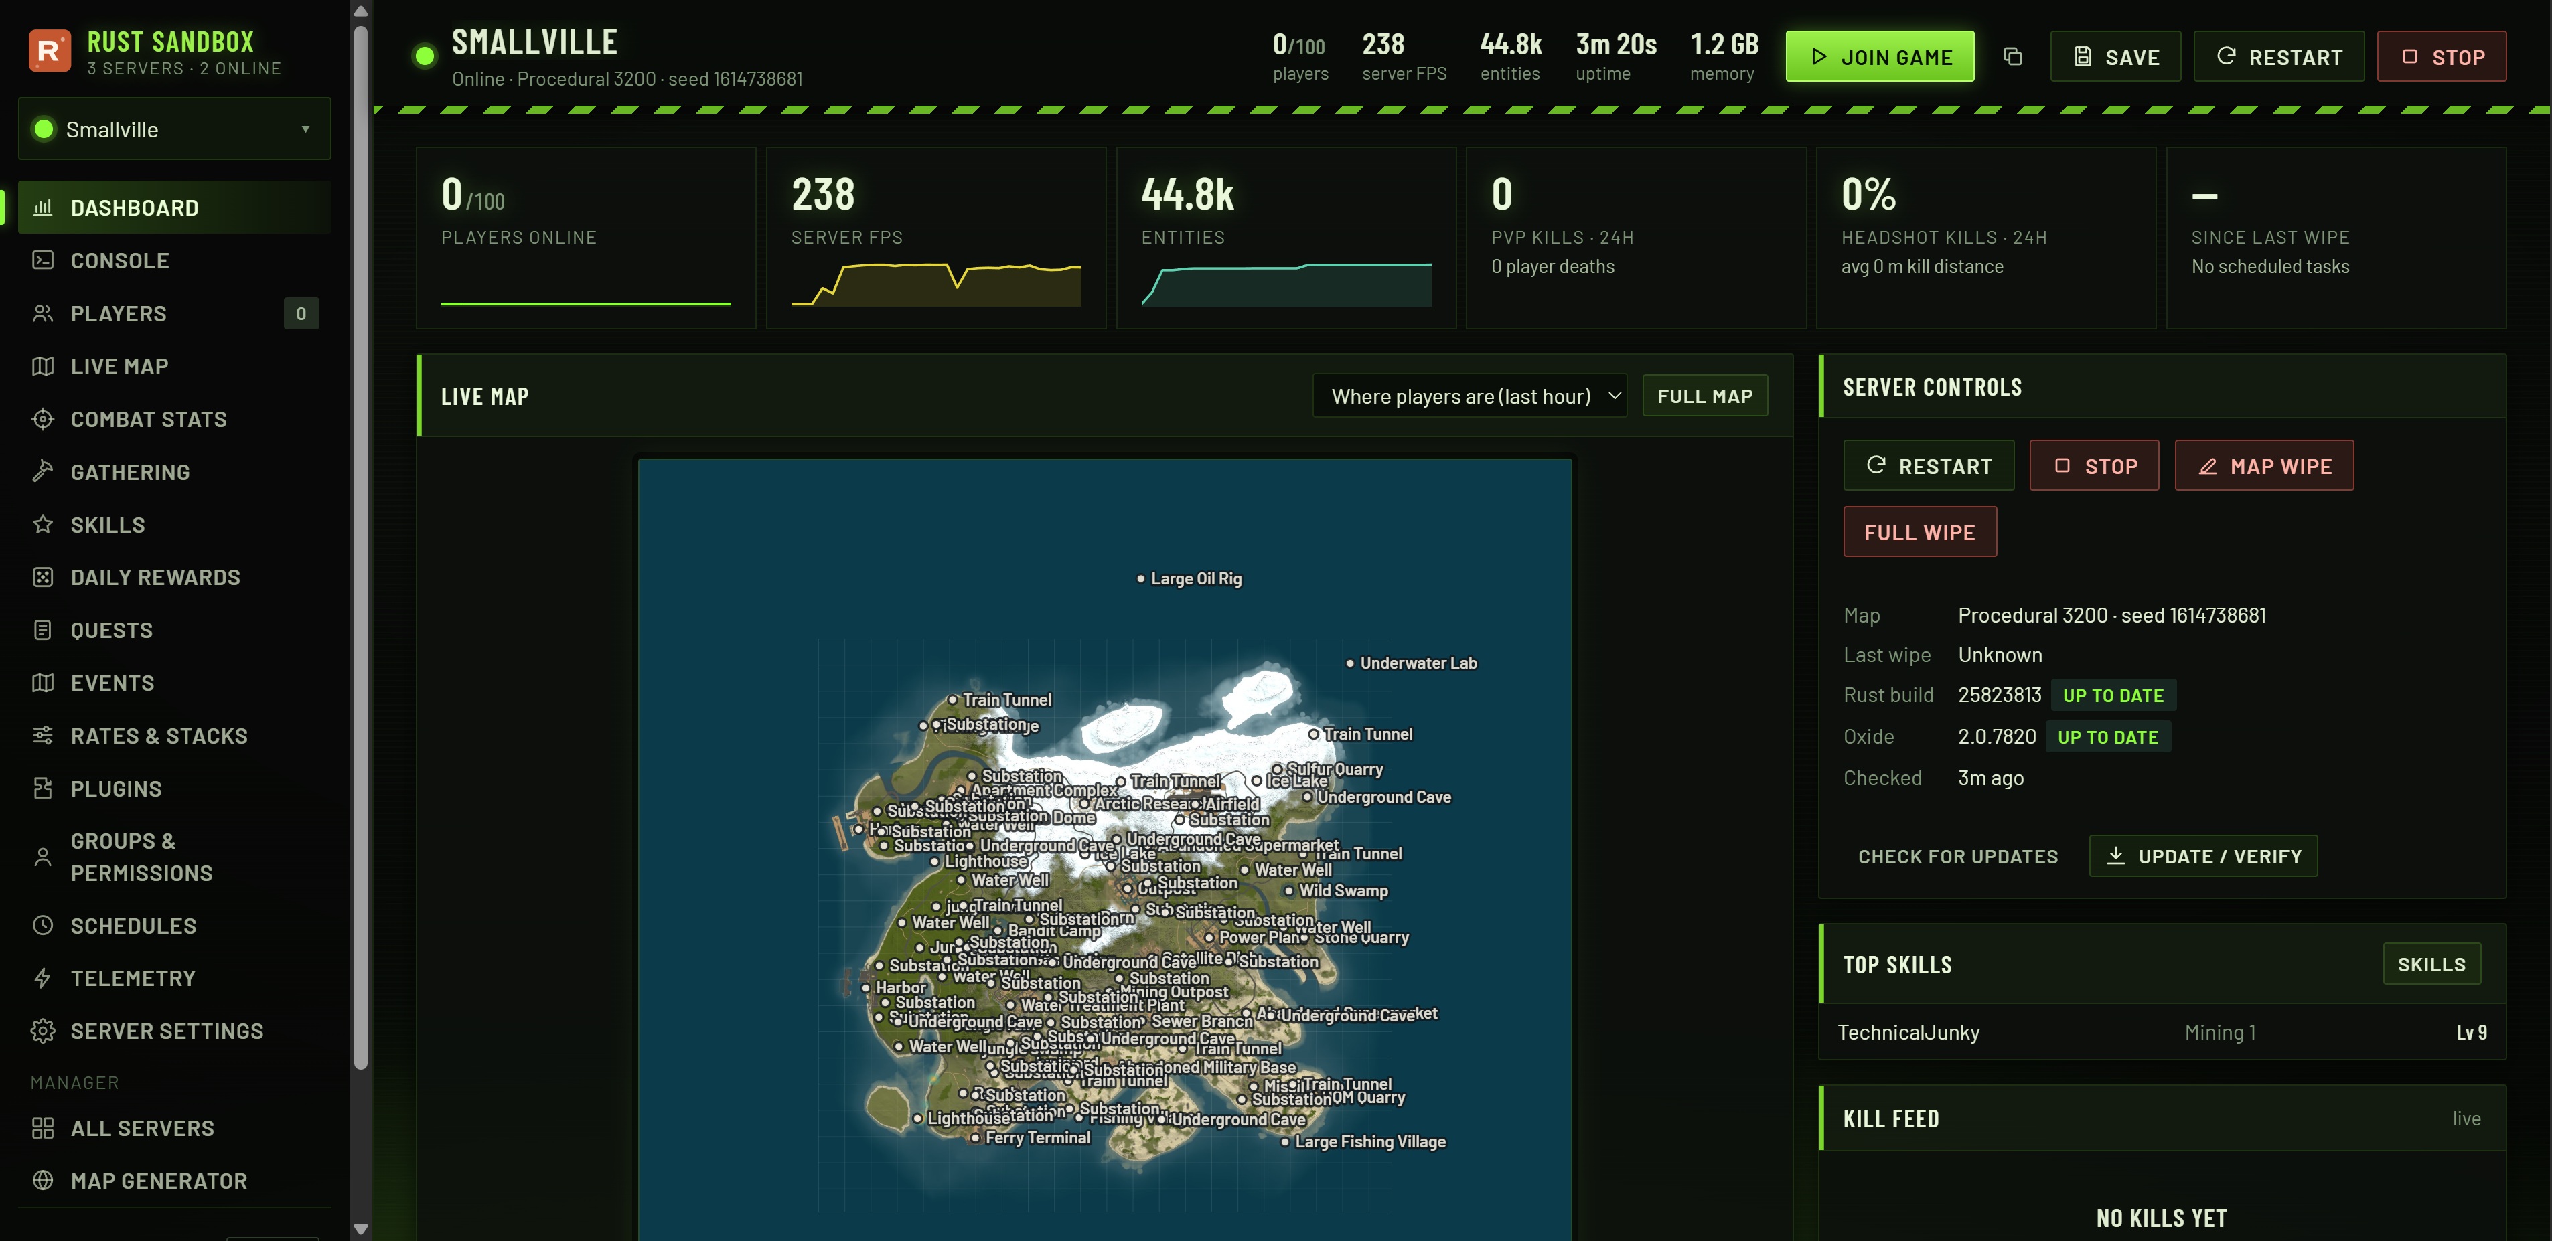The image size is (2552, 1241).
Task: Click the Save button in header
Action: click(2115, 56)
